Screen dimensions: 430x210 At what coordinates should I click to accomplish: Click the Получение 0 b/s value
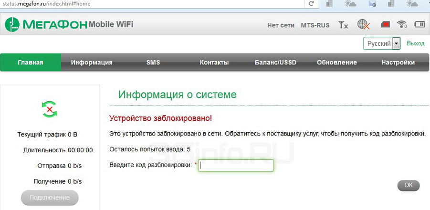tap(58, 181)
